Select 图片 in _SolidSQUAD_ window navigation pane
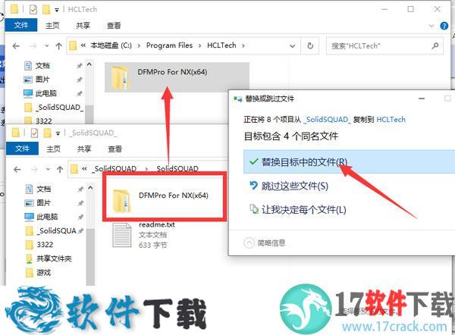This screenshot has width=455, height=335. 43,202
